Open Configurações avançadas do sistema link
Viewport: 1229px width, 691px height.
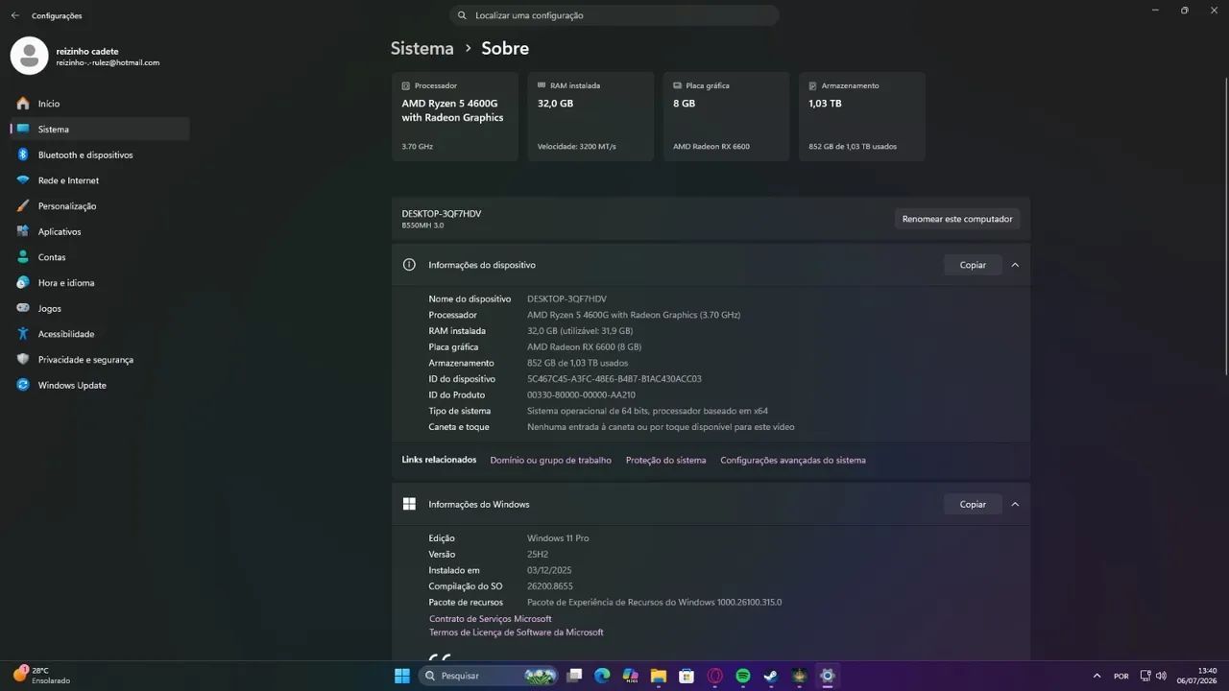[x=793, y=460]
